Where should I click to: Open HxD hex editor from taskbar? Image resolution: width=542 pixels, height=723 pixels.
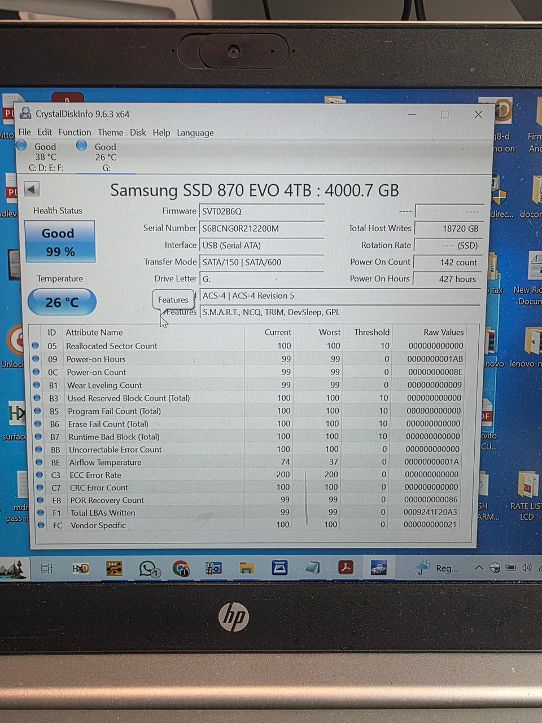pos(81,568)
